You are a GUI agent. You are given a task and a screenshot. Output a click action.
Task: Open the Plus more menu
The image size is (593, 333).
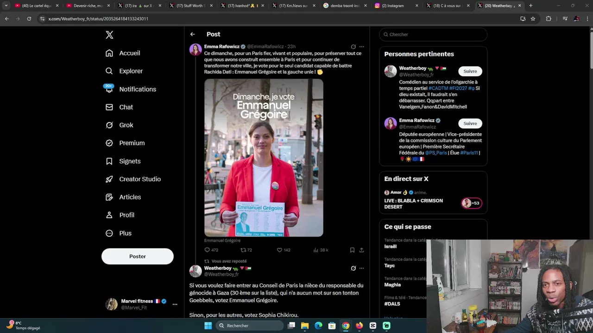click(x=119, y=233)
